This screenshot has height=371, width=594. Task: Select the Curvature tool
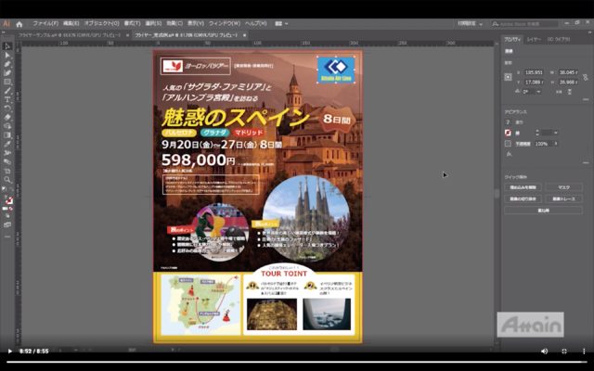pos(7,72)
